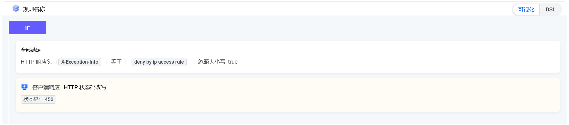This screenshot has width=569, height=125.
Task: Click the 450 status code value
Action: 49,99
